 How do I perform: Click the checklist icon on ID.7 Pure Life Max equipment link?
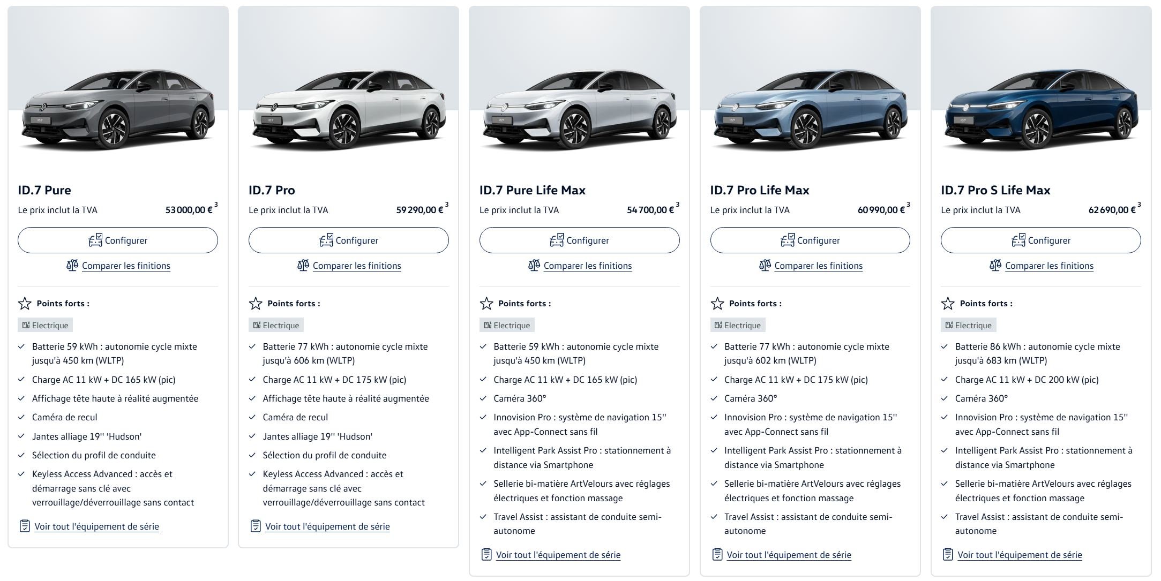click(486, 554)
